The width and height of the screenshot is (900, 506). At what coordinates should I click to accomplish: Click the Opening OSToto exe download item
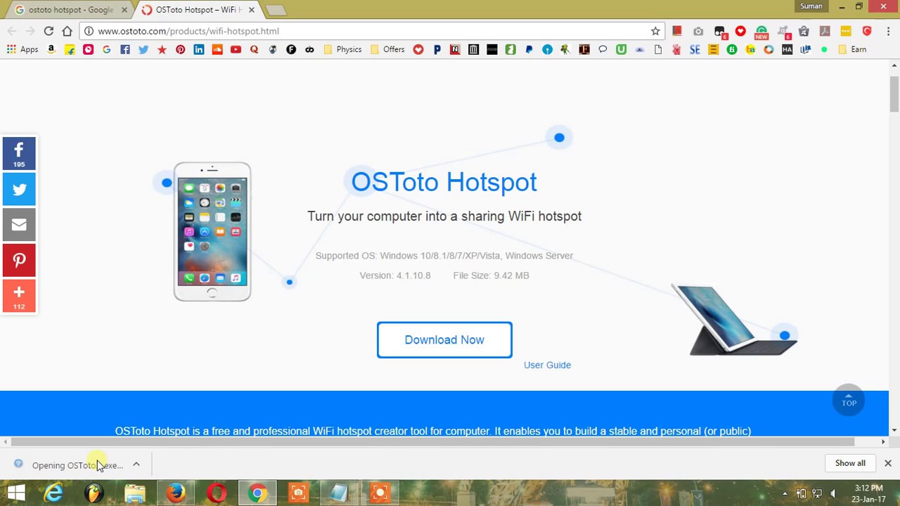tap(70, 465)
